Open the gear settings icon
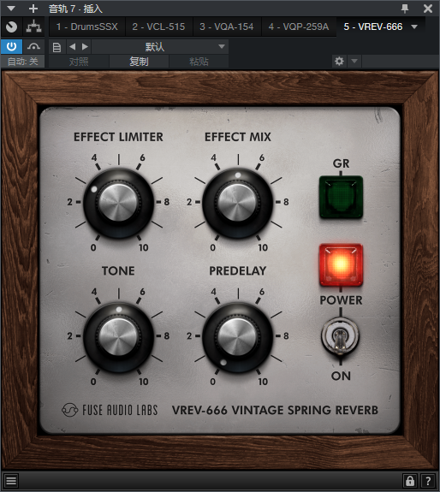This screenshot has width=440, height=492. 339,62
